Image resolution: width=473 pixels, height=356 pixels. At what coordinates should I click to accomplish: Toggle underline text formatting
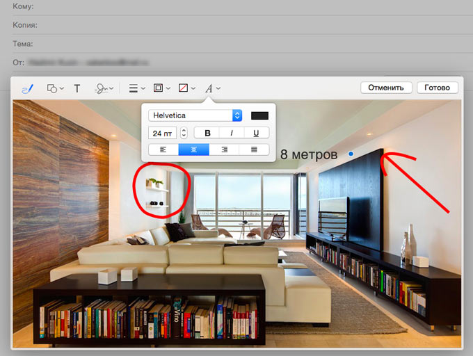click(x=256, y=133)
